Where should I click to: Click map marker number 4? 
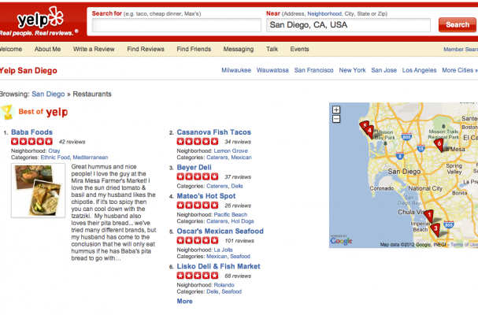tap(370, 132)
